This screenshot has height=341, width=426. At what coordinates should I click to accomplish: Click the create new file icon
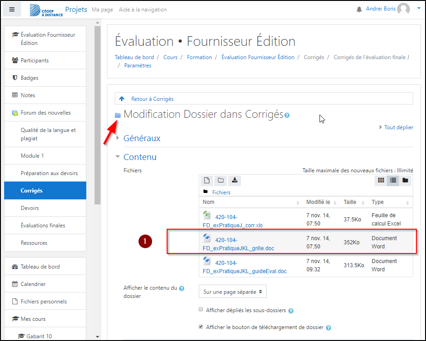click(207, 180)
